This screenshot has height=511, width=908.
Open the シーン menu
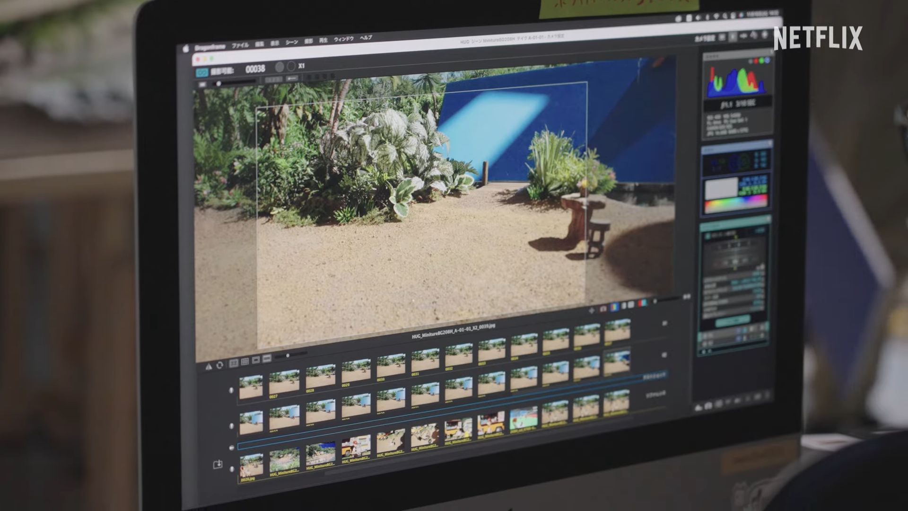(x=292, y=43)
